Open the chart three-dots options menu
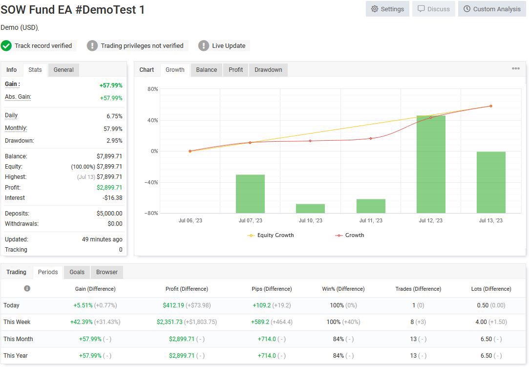 pos(515,68)
